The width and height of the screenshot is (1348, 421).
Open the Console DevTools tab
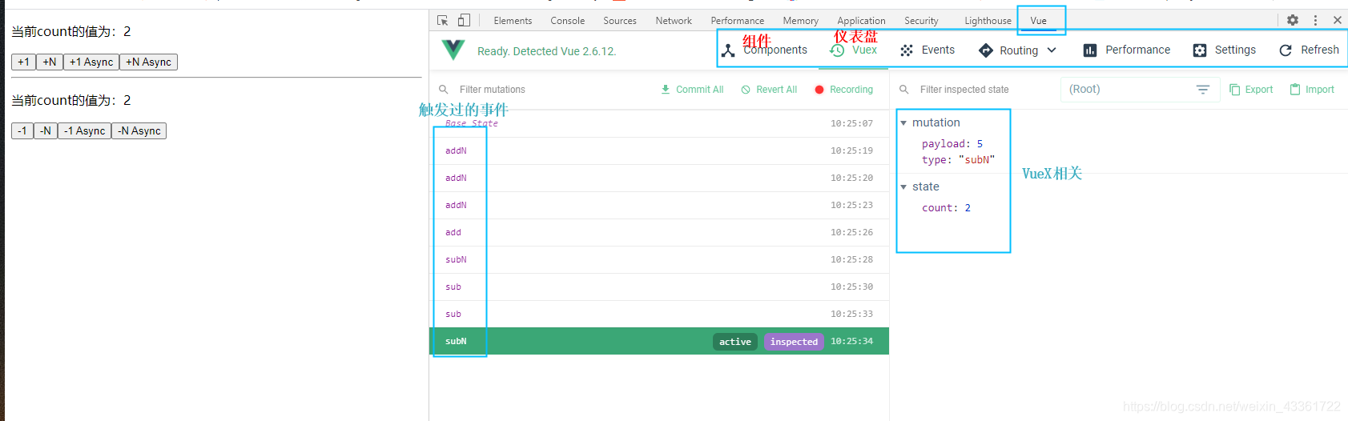coord(568,21)
